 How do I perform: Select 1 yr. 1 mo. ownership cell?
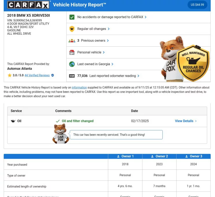193,186
